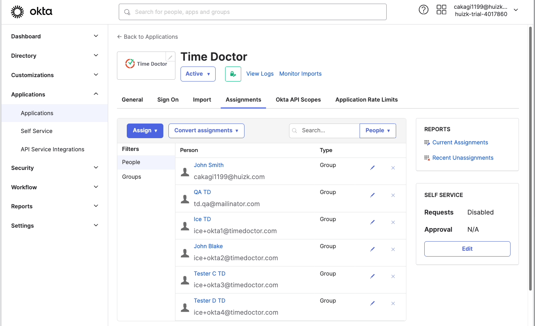535x326 pixels.
Task: Switch to the Import tab
Action: point(202,99)
